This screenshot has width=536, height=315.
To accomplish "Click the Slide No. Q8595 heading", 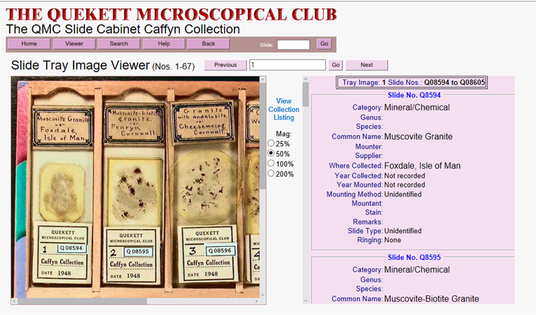I will tap(414, 257).
